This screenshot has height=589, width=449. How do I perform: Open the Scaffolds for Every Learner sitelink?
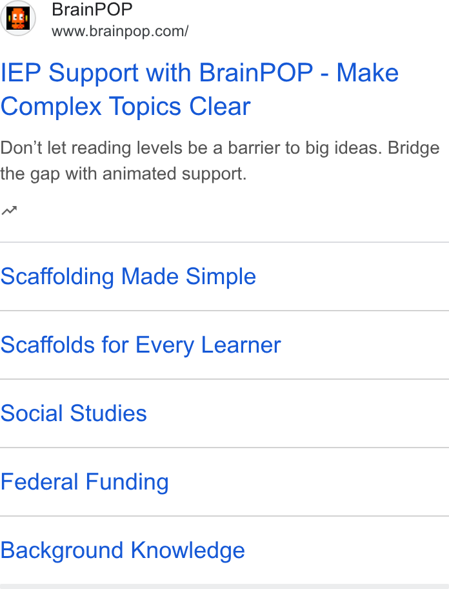(141, 346)
